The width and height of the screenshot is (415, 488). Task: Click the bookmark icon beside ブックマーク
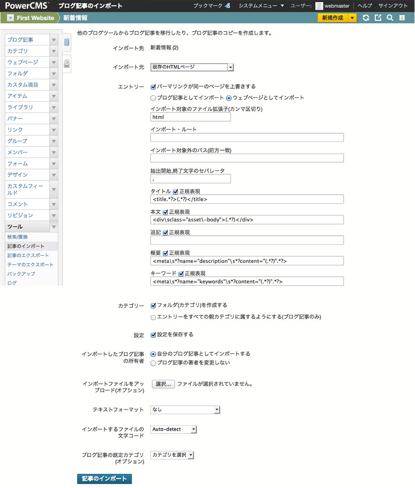pyautogui.click(x=228, y=6)
